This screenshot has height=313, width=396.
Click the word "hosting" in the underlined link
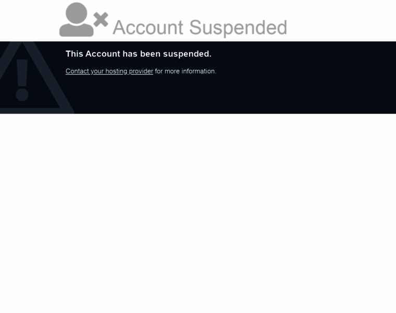(116, 71)
